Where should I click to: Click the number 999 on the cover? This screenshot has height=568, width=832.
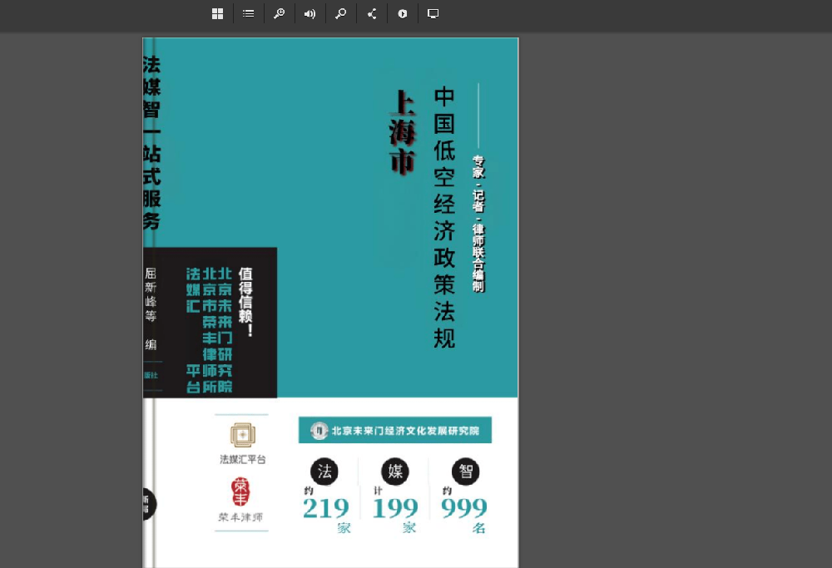463,508
